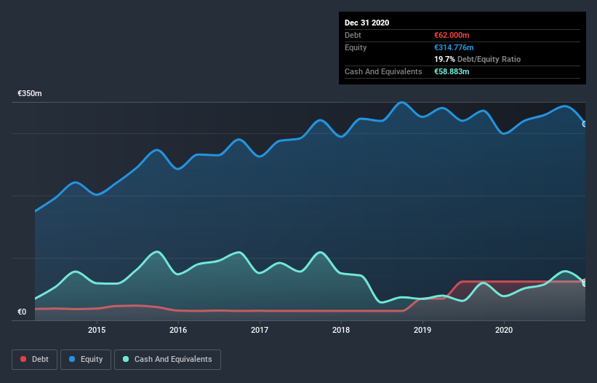Click Cash And Equivalents label in tooltip
The height and width of the screenshot is (383, 597).
[x=383, y=71]
